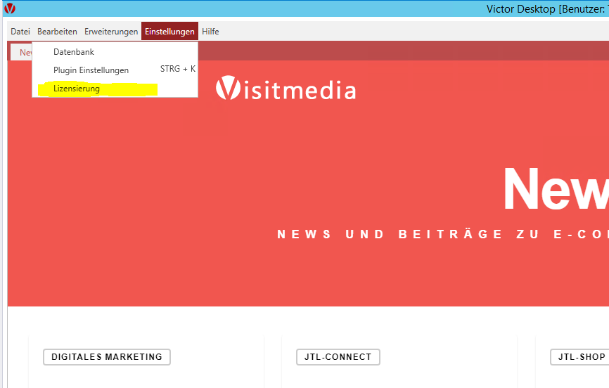Click the News heading in banner
Screen dimensions: 609x388
(x=556, y=190)
